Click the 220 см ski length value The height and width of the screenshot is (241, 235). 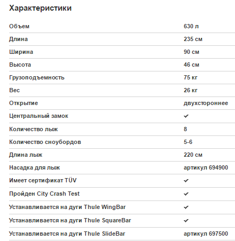pyautogui.click(x=193, y=155)
